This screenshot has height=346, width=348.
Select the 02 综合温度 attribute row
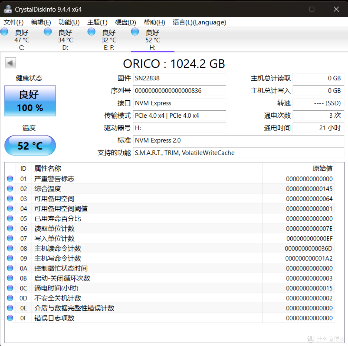click(170, 189)
